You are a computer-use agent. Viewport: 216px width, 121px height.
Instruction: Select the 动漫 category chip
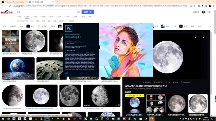22,26
